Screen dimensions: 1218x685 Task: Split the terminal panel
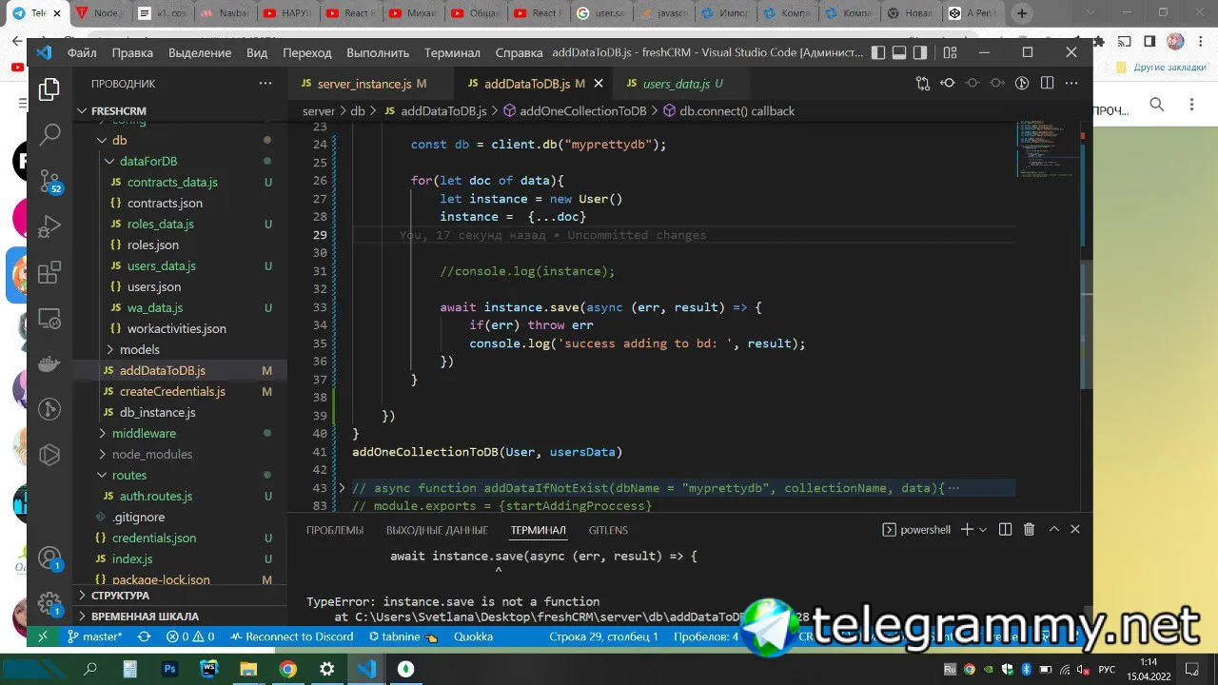click(x=1006, y=530)
